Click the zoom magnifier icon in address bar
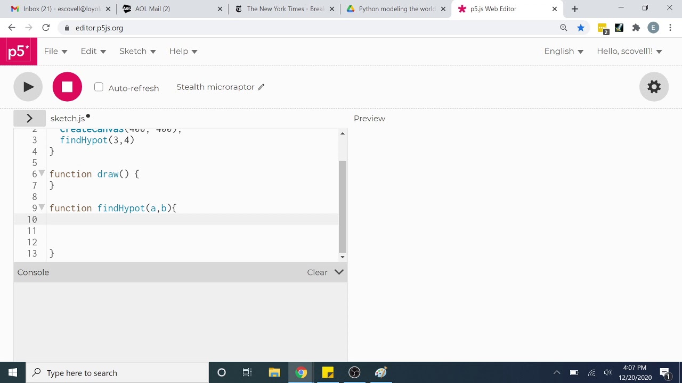 564,28
